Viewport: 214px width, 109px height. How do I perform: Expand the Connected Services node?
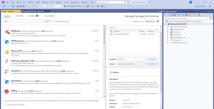coord(168,27)
